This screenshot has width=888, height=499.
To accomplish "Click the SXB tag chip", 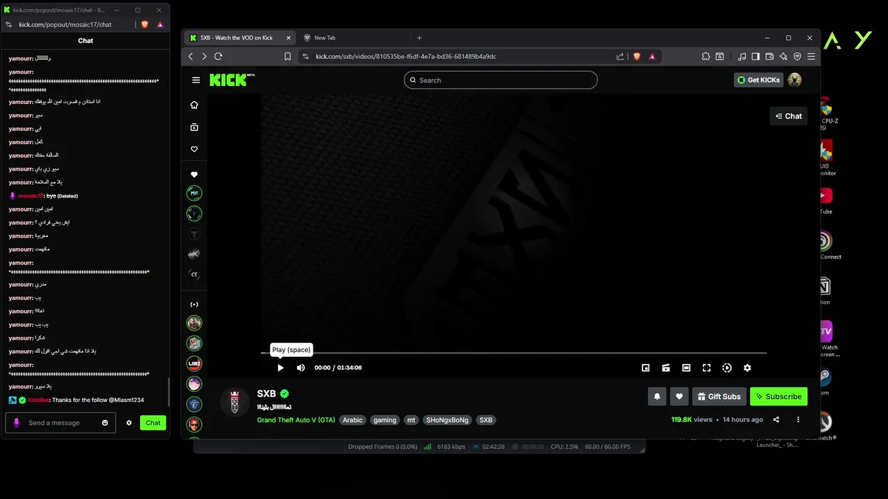I will tap(486, 420).
